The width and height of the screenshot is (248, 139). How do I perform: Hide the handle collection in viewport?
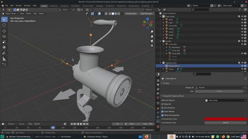click(242, 41)
